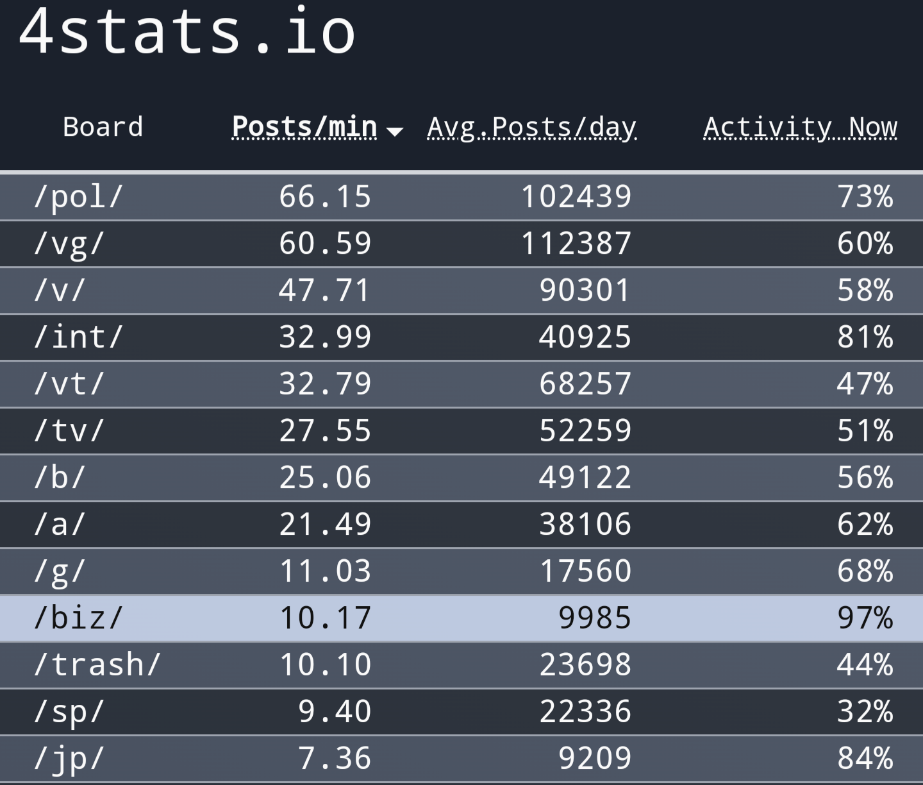Sort by Activity Now column header
This screenshot has height=785, width=923.
tap(801, 128)
